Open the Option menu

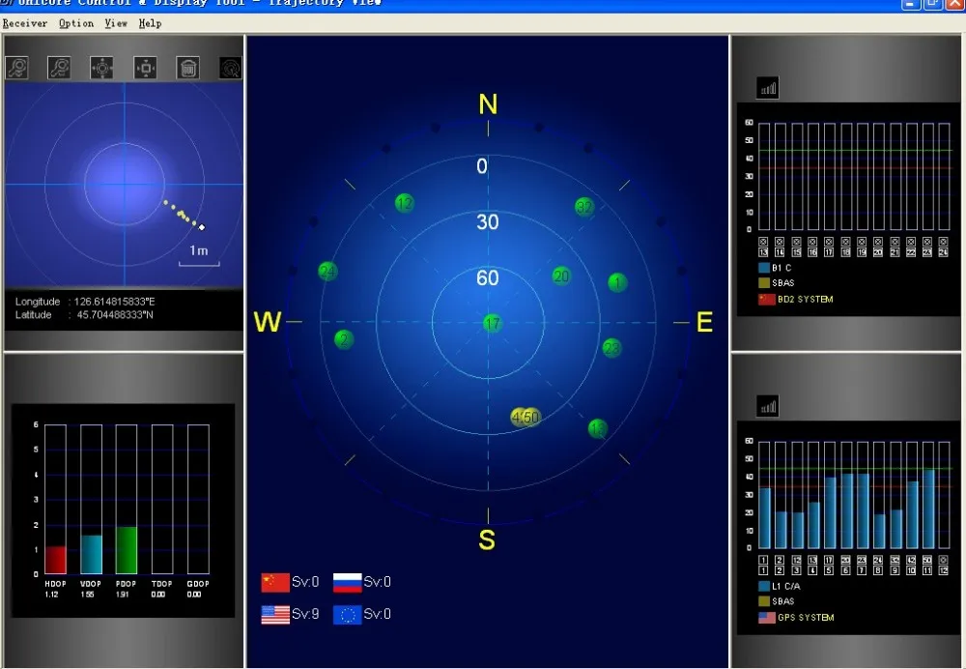76,23
